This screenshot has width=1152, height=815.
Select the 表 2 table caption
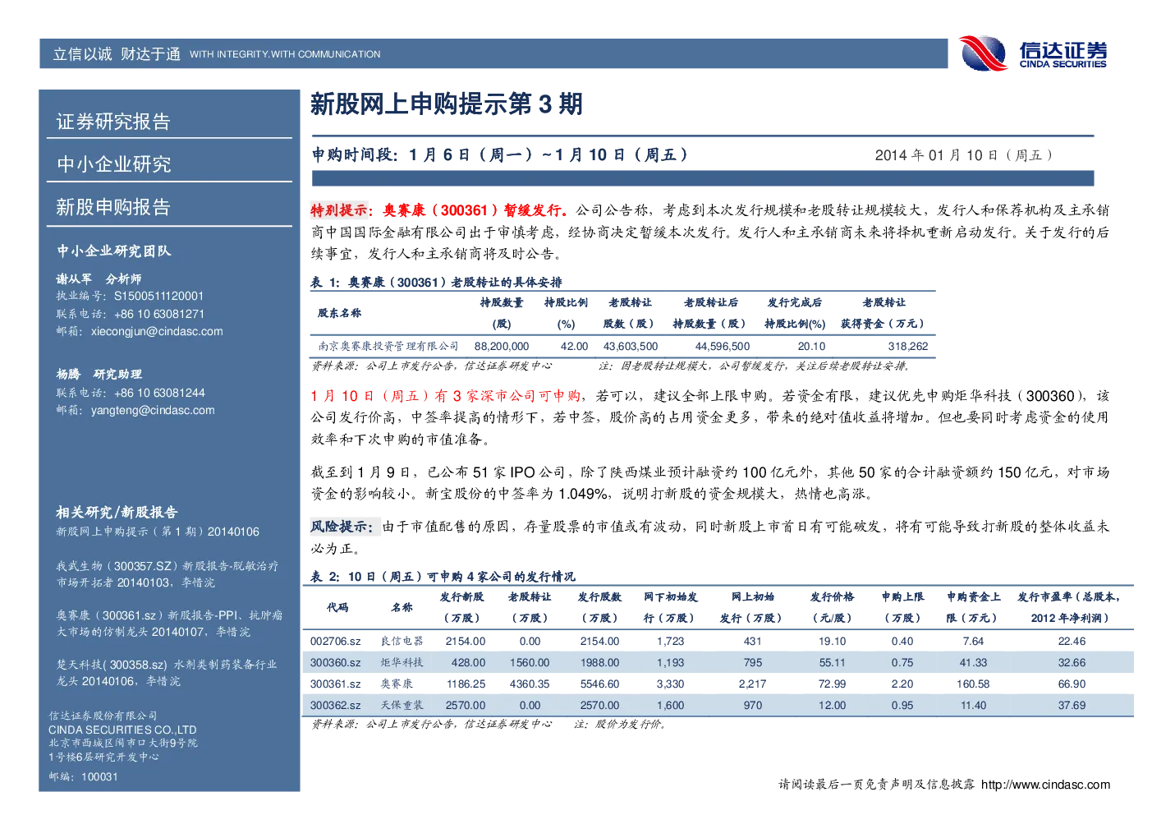[443, 577]
